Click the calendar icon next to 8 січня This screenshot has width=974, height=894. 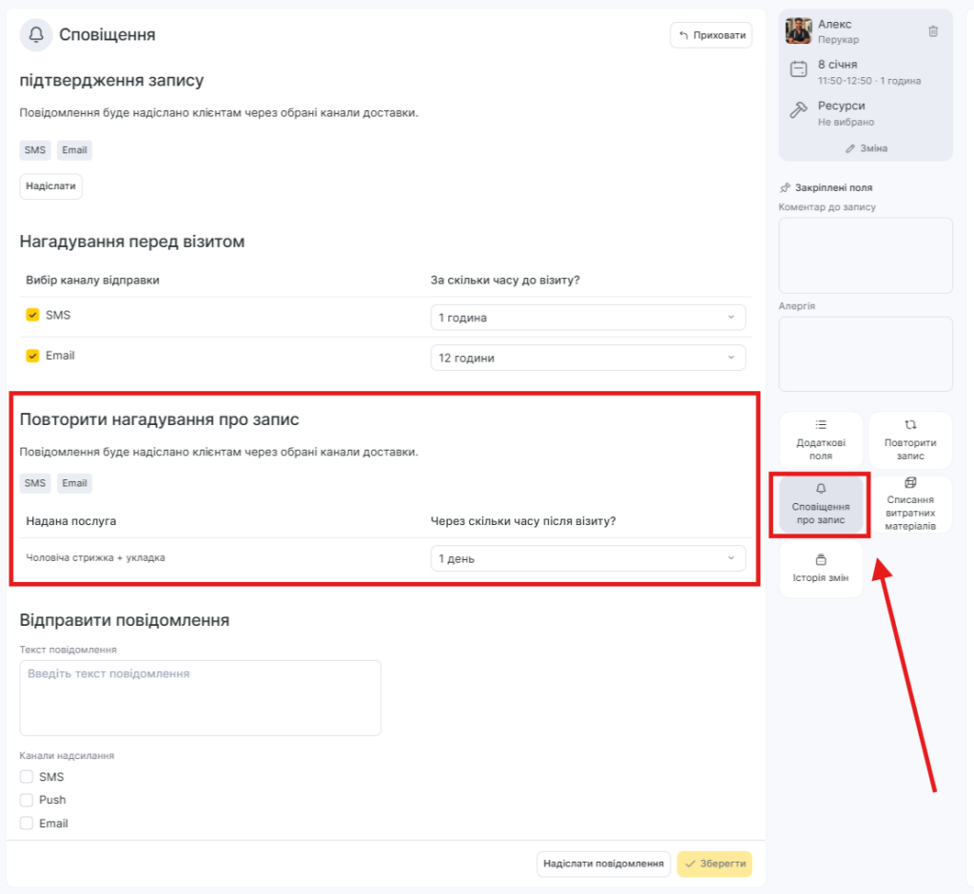(x=799, y=69)
